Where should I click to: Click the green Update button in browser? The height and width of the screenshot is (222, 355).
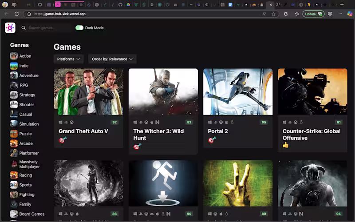click(313, 14)
